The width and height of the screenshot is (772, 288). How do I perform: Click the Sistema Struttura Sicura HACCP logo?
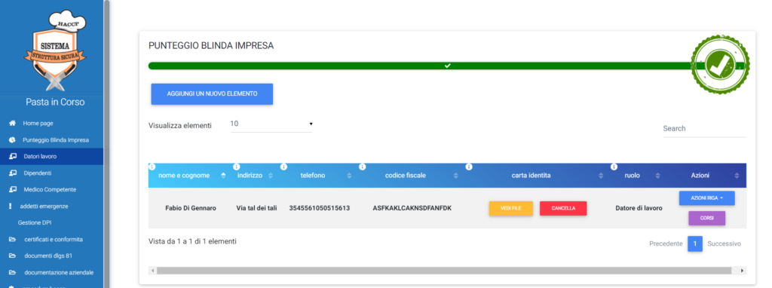[x=54, y=51]
